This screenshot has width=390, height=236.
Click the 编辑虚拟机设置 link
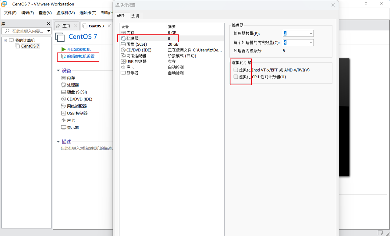tap(81, 56)
